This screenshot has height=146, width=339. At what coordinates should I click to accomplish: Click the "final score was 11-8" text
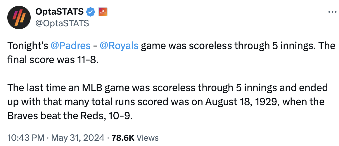[x=51, y=60]
